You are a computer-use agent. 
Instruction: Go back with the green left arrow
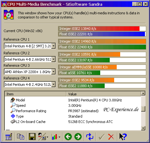click(x=68, y=137)
